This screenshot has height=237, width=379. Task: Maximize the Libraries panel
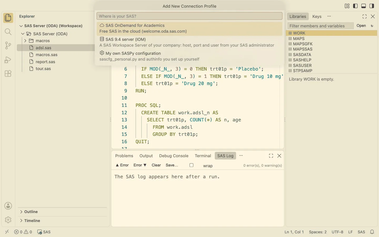point(365,16)
